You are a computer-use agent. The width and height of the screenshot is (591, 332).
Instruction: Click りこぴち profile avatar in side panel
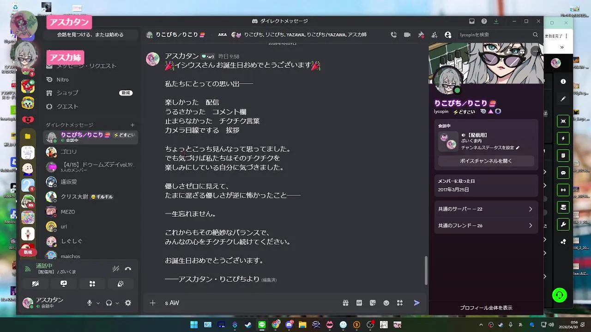(447, 81)
